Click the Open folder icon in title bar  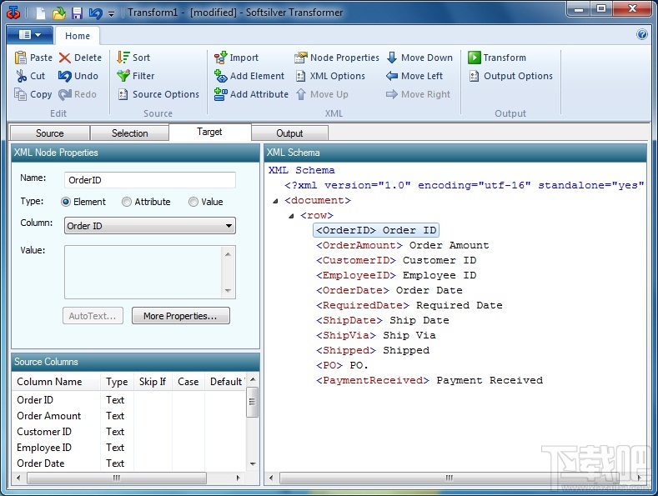(58, 13)
